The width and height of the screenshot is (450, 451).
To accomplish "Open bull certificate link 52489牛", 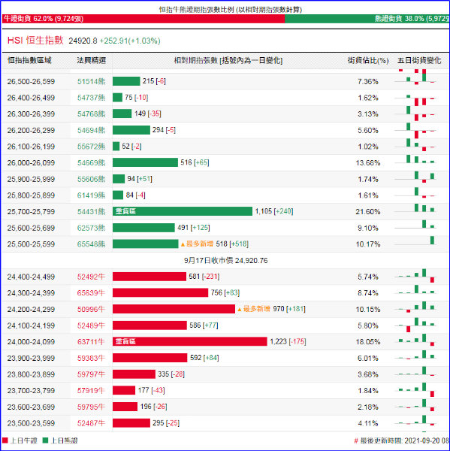I will tap(91, 325).
